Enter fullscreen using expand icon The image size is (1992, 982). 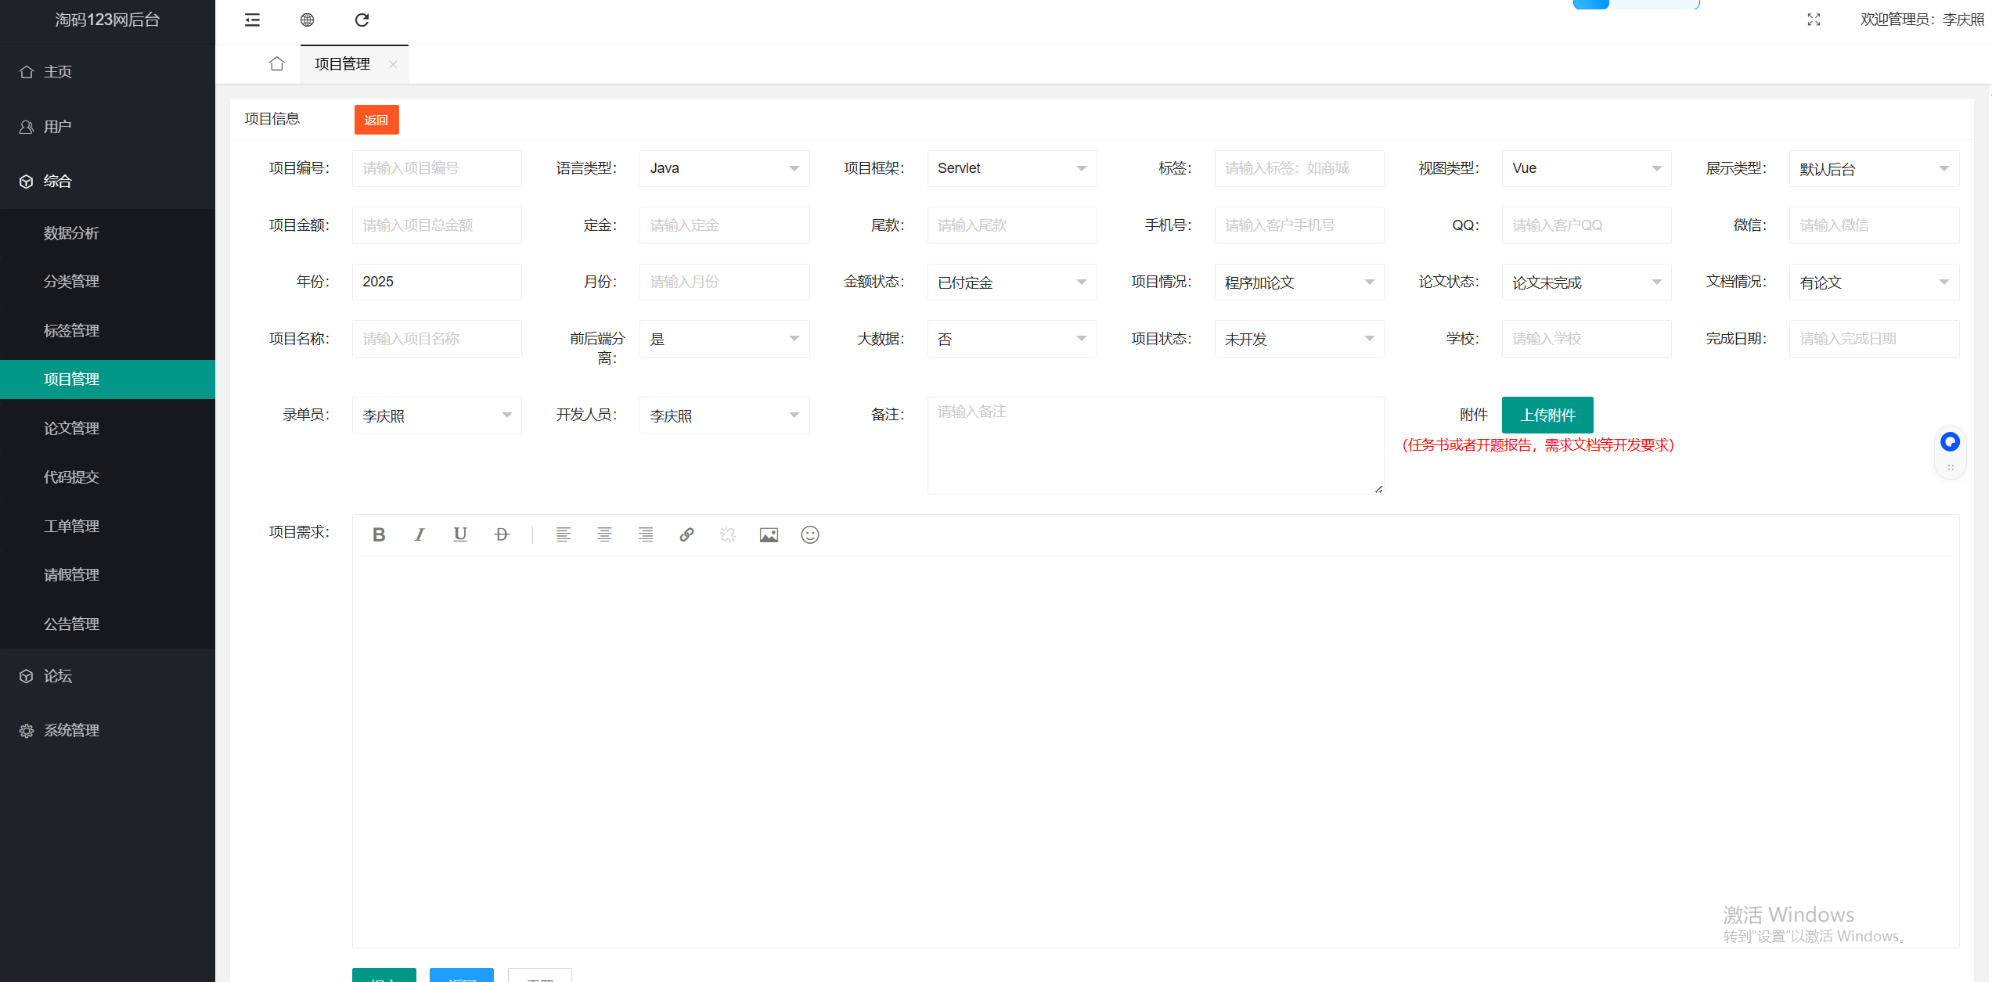1814,20
